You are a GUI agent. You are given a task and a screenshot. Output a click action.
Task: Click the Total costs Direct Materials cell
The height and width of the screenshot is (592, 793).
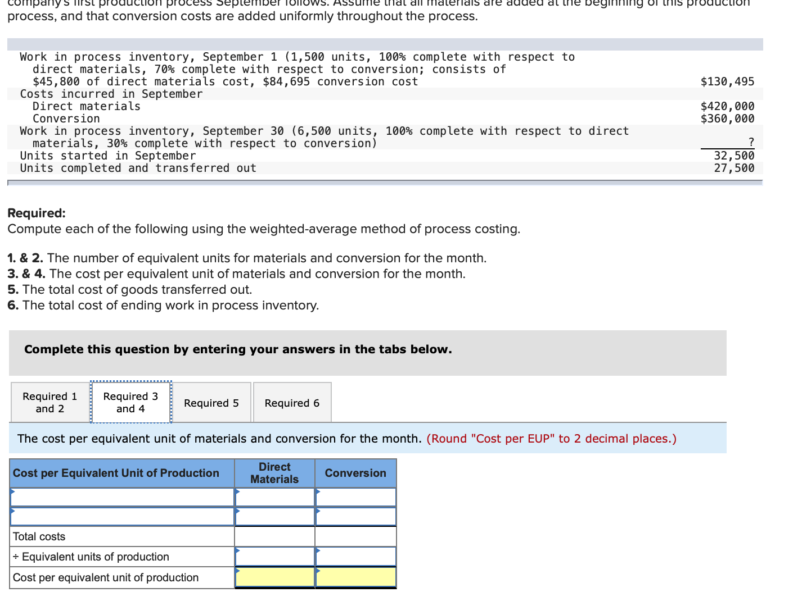tap(274, 536)
